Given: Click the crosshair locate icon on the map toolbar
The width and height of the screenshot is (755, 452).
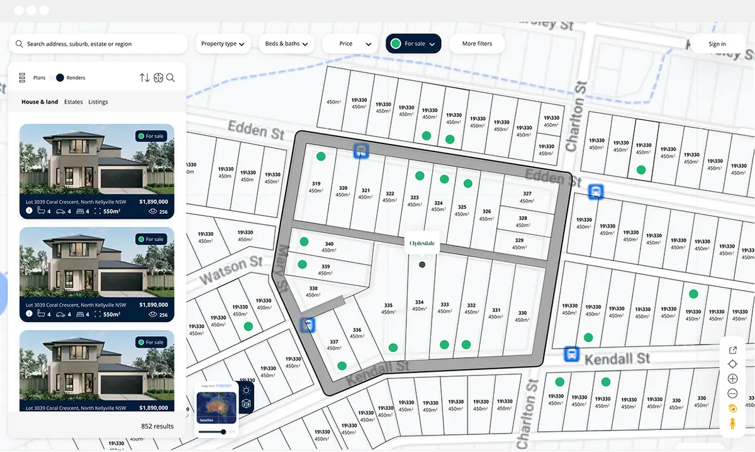Looking at the screenshot, I should click(732, 364).
